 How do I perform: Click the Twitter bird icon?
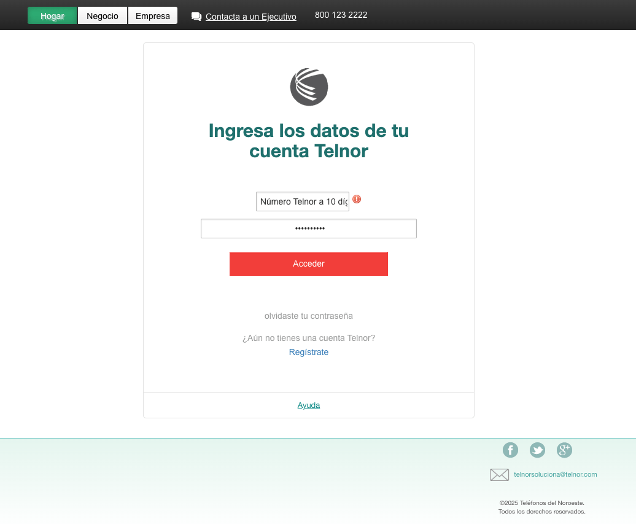[537, 450]
